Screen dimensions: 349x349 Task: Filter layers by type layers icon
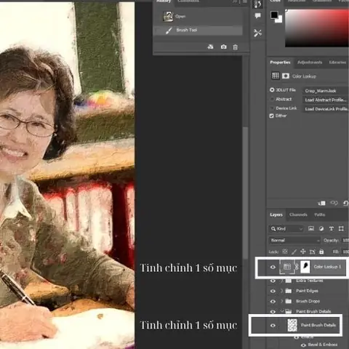pyautogui.click(x=332, y=228)
